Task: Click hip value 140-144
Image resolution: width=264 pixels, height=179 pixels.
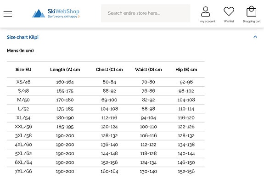Action: pos(186,153)
